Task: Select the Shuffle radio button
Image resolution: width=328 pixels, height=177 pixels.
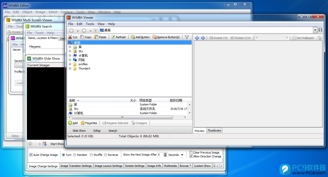Action: (91, 155)
